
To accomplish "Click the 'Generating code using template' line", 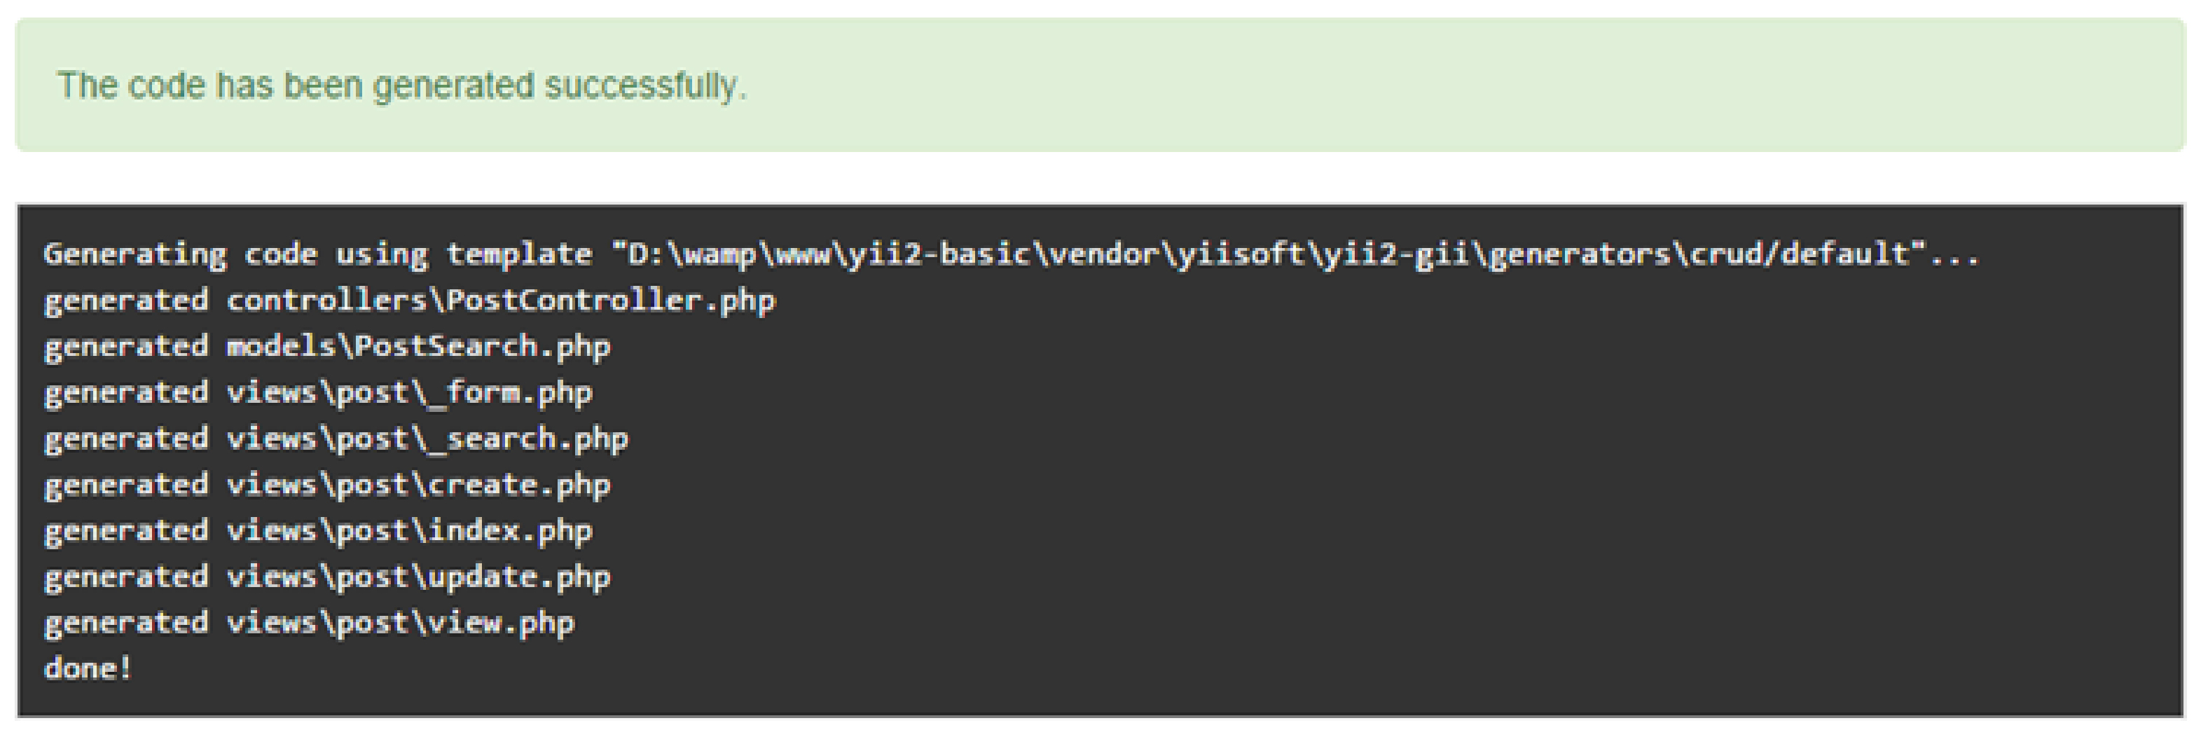I will [1011, 255].
